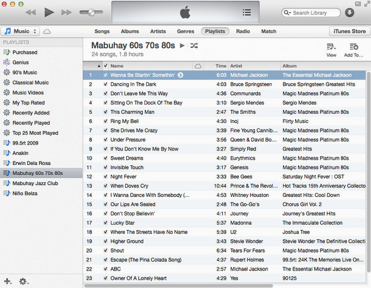Screen dimensions: 371x288
Task: Switch to the Albums tab
Action: pyautogui.click(x=130, y=31)
